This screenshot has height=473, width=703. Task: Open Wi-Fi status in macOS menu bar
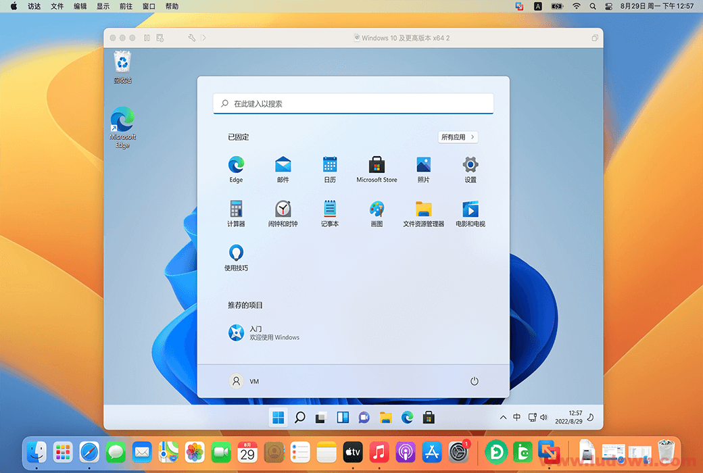[x=577, y=6]
